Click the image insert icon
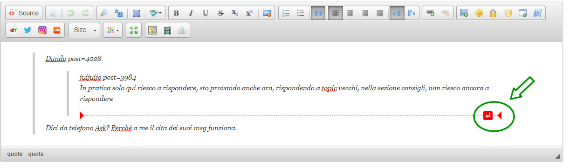The height and width of the screenshot is (168, 570). [464, 13]
